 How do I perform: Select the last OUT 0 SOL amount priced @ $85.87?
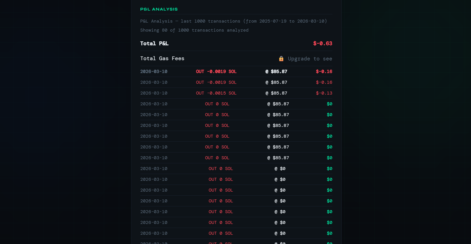[x=217, y=158]
